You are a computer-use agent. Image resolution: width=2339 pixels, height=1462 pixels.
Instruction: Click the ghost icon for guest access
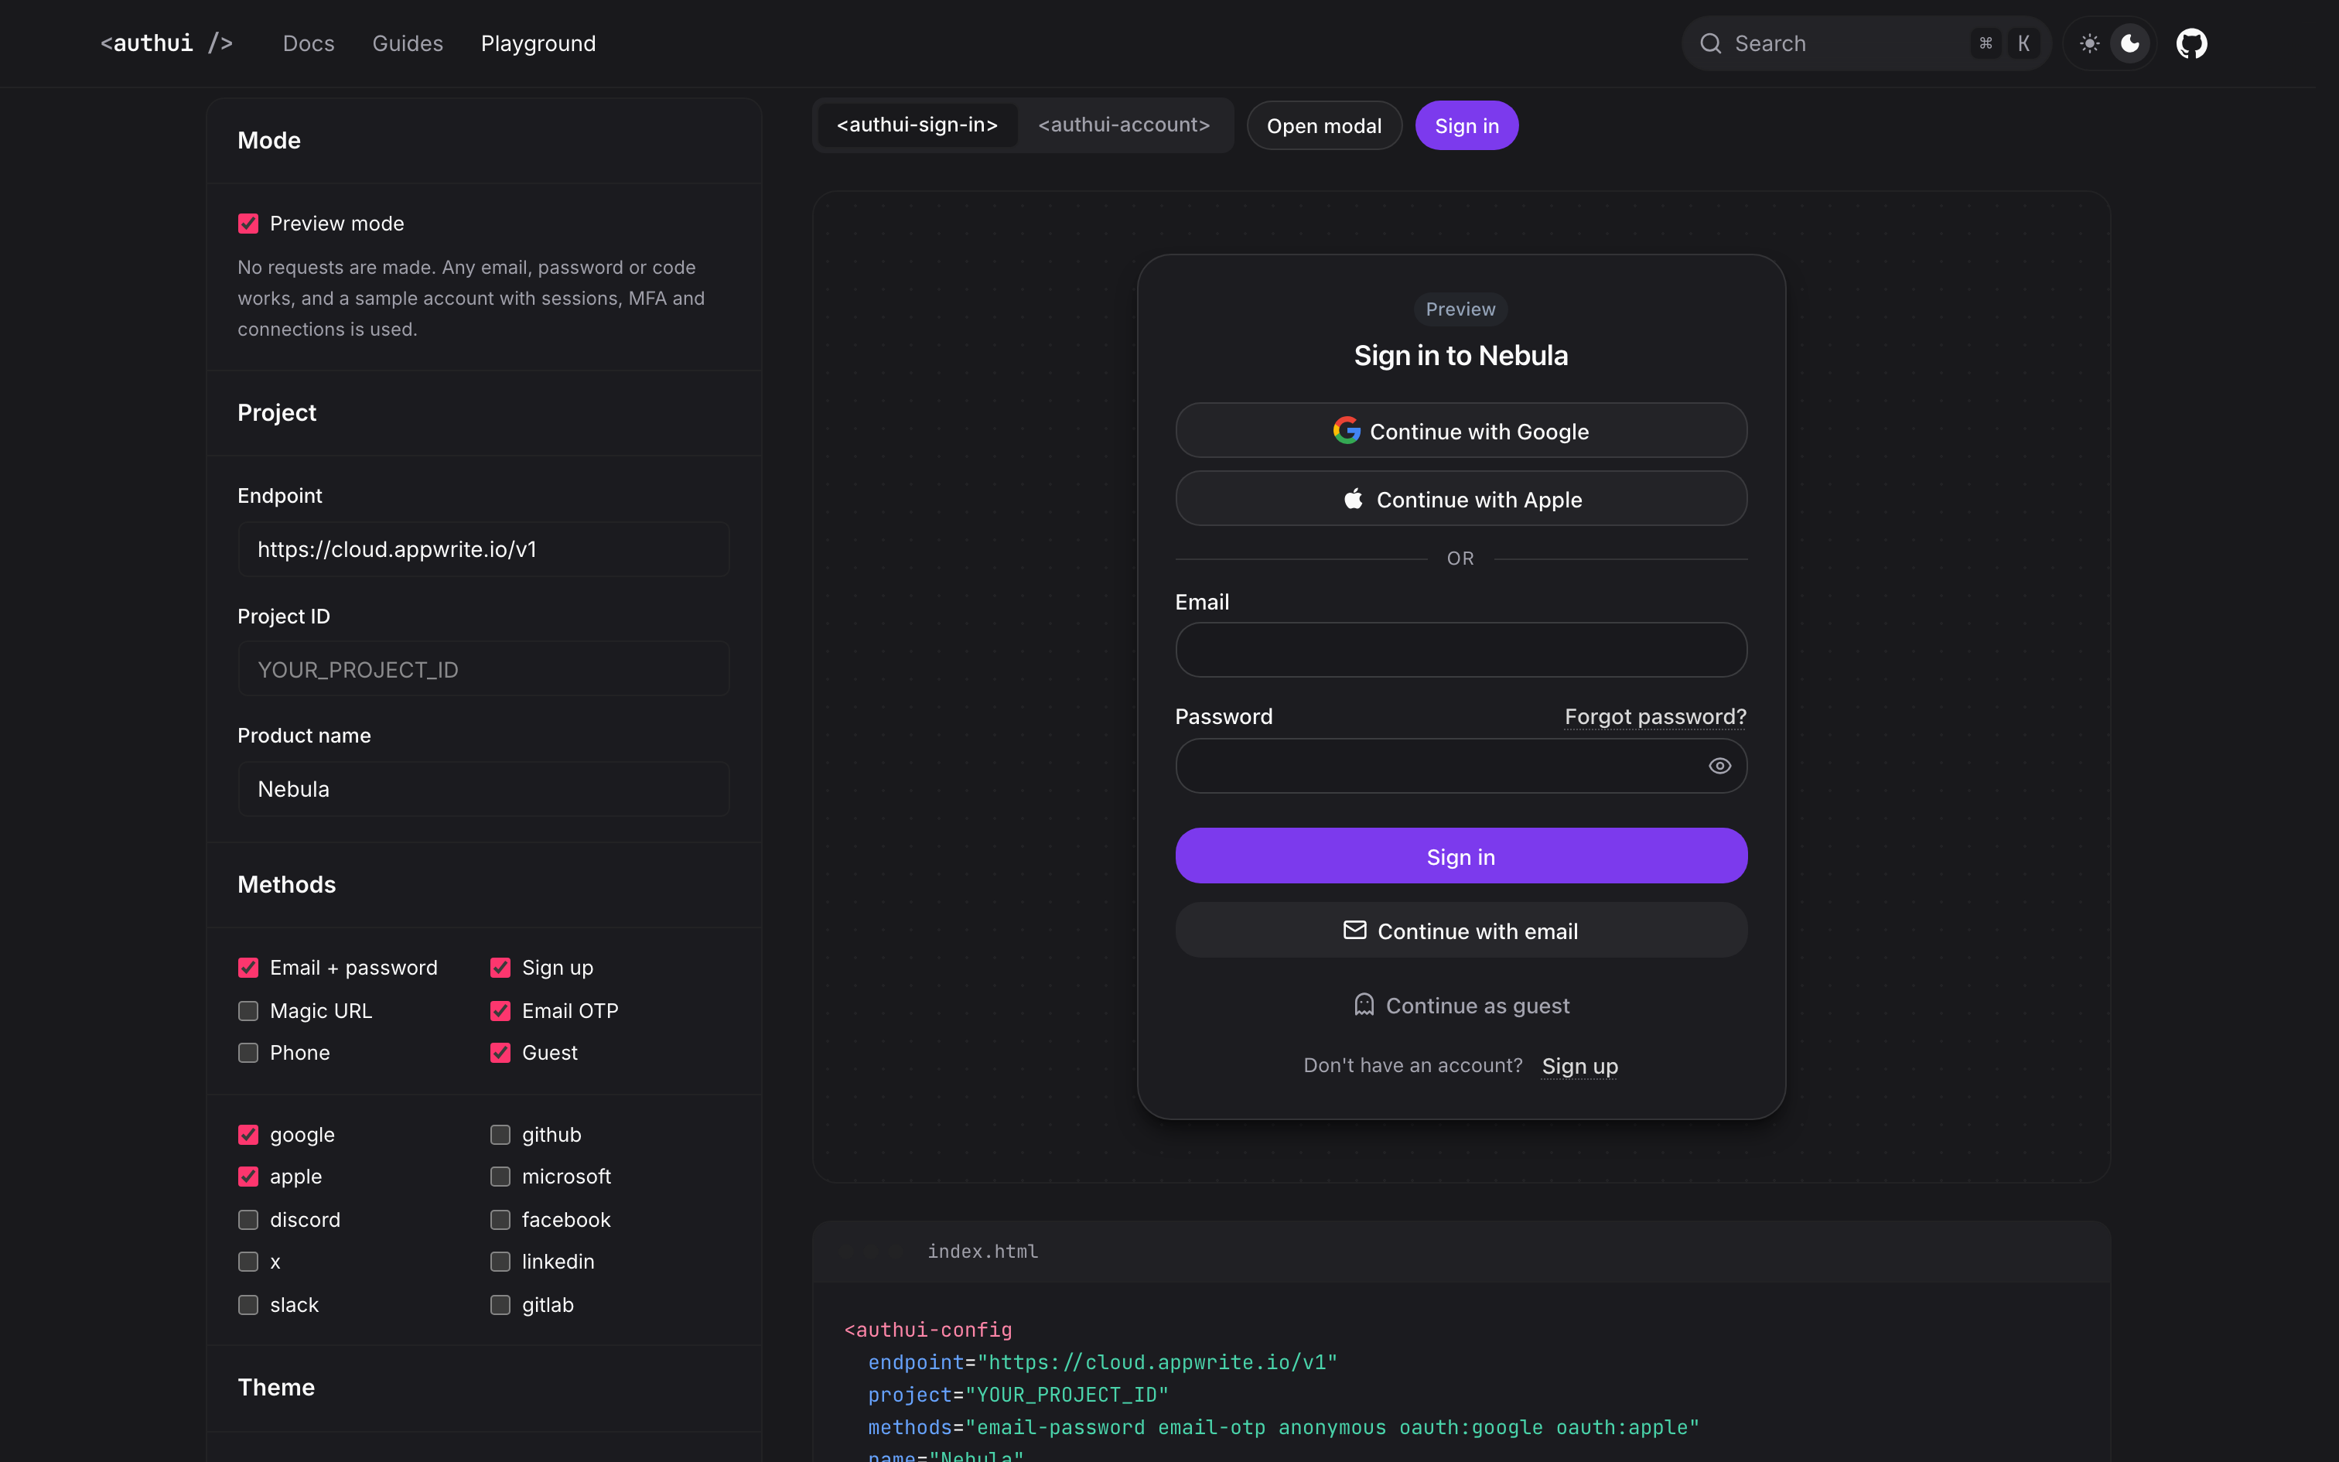pos(1364,1005)
